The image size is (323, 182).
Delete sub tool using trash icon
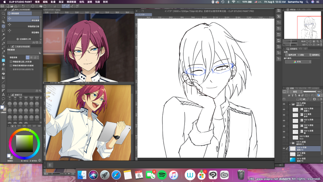click(x=40, y=43)
